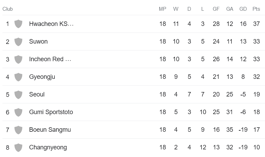Click the Seoul club shield icon
This screenshot has height=157, width=265.
click(18, 94)
